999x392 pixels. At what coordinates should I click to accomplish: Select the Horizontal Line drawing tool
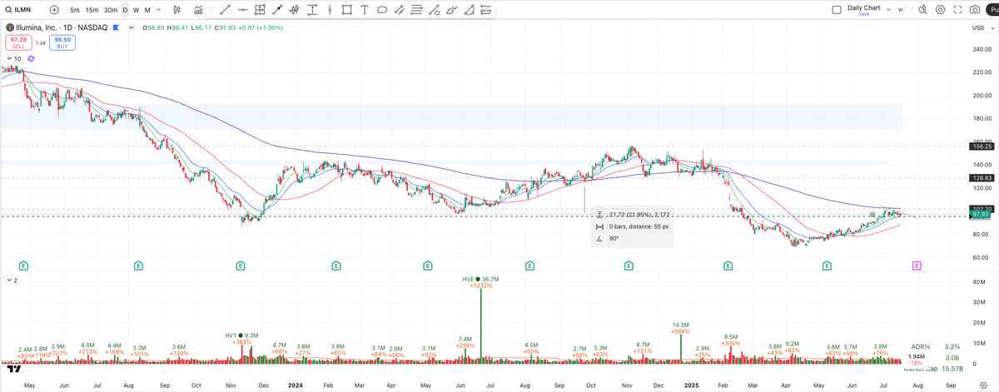[242, 10]
